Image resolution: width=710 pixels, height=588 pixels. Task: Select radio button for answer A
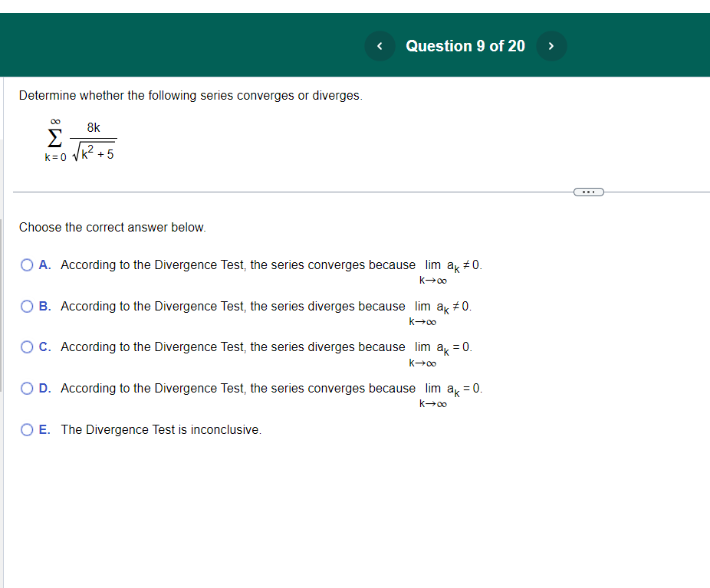tap(27, 264)
